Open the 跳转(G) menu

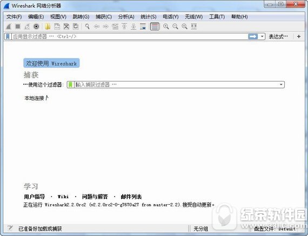tap(81, 17)
